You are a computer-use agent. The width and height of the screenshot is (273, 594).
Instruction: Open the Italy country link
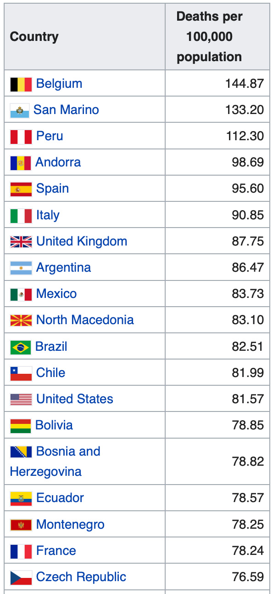[48, 215]
